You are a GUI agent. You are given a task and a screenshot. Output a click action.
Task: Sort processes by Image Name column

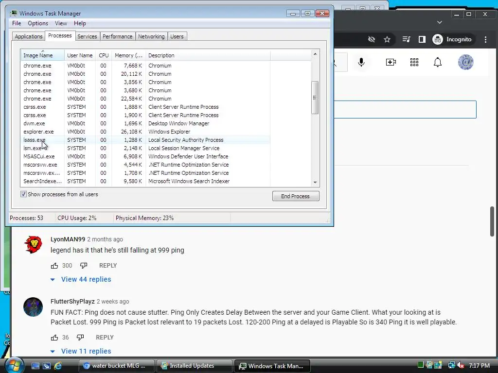tap(43, 55)
